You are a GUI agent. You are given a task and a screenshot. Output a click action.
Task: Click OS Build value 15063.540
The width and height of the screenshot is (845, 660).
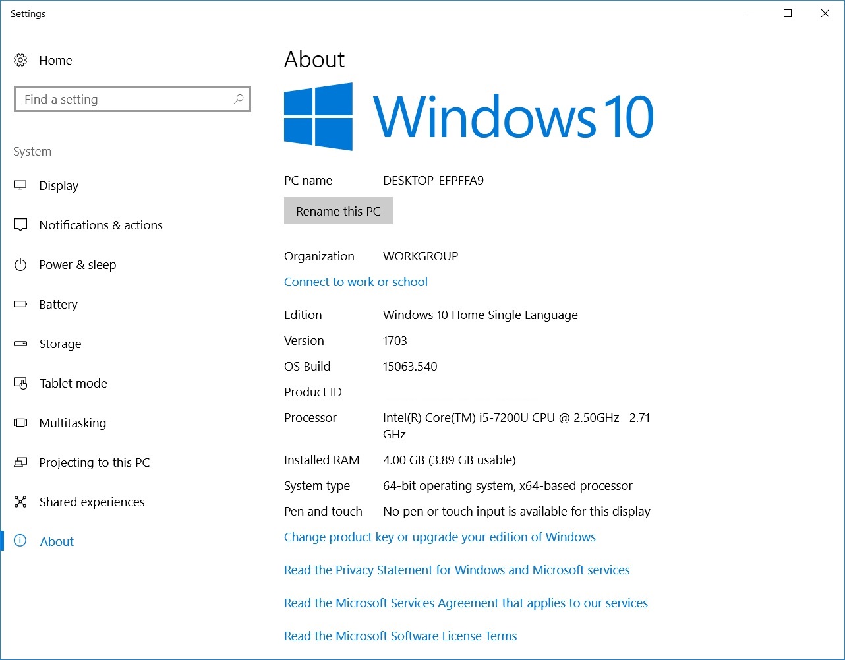[x=410, y=366]
